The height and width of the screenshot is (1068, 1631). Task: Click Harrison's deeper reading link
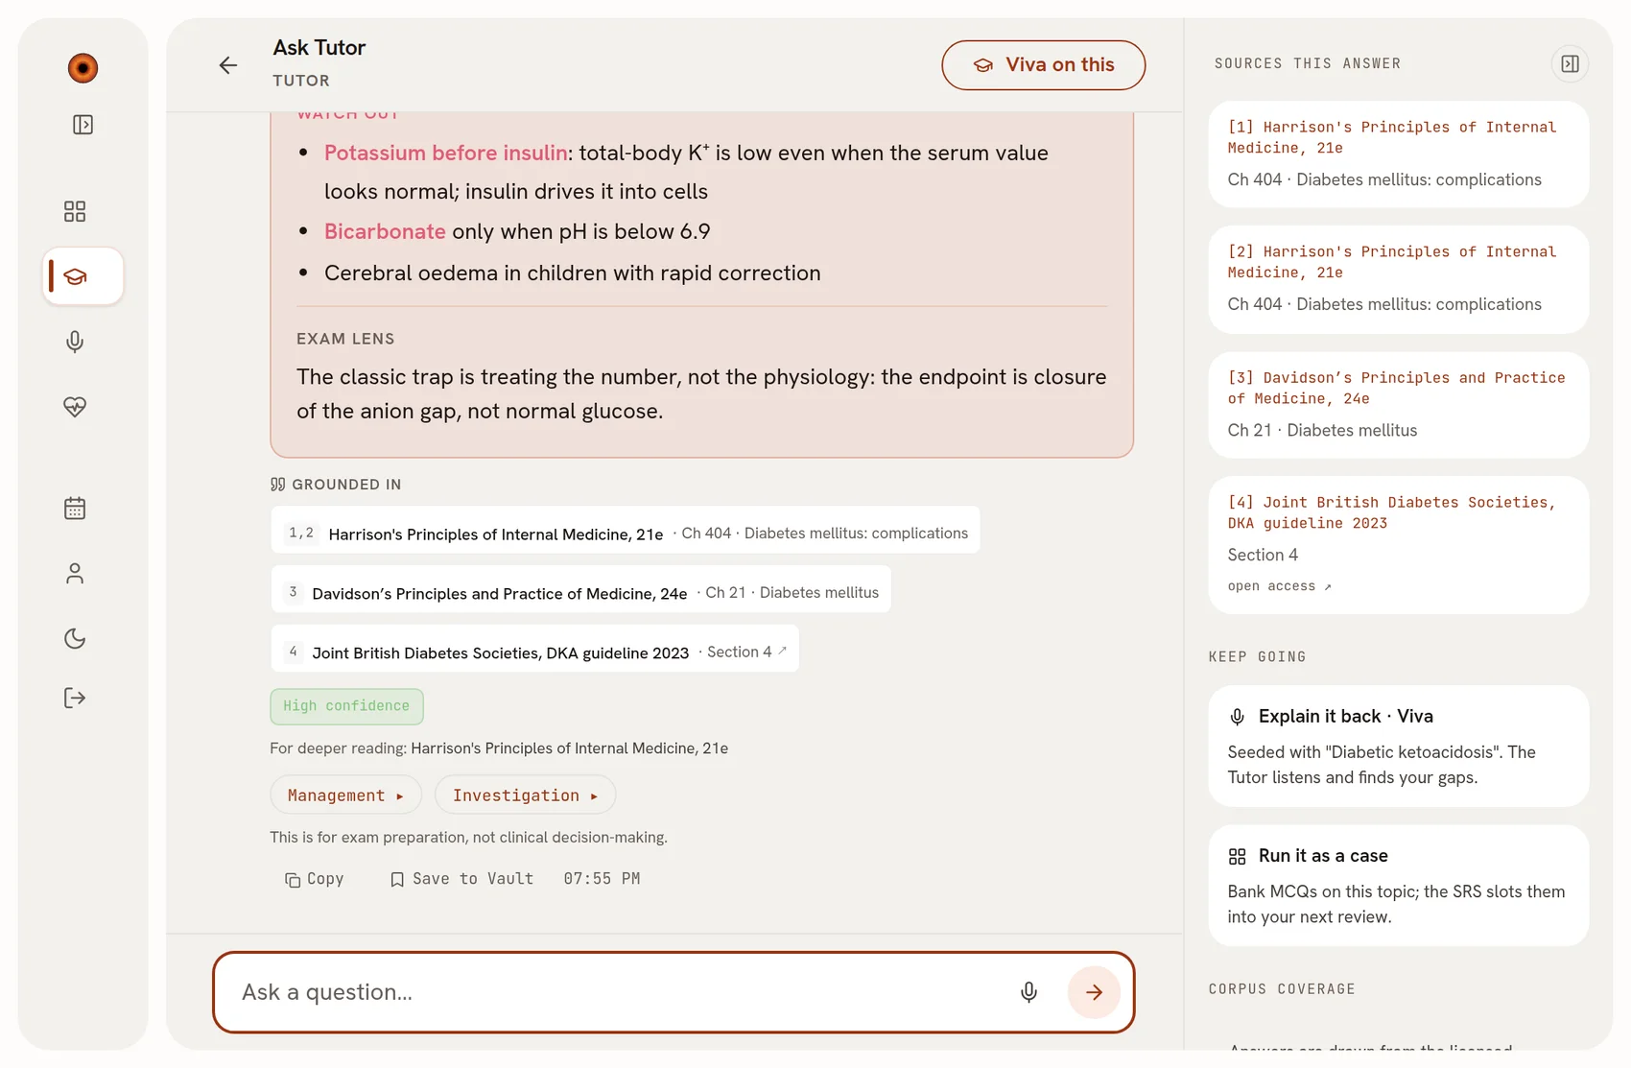tap(569, 748)
